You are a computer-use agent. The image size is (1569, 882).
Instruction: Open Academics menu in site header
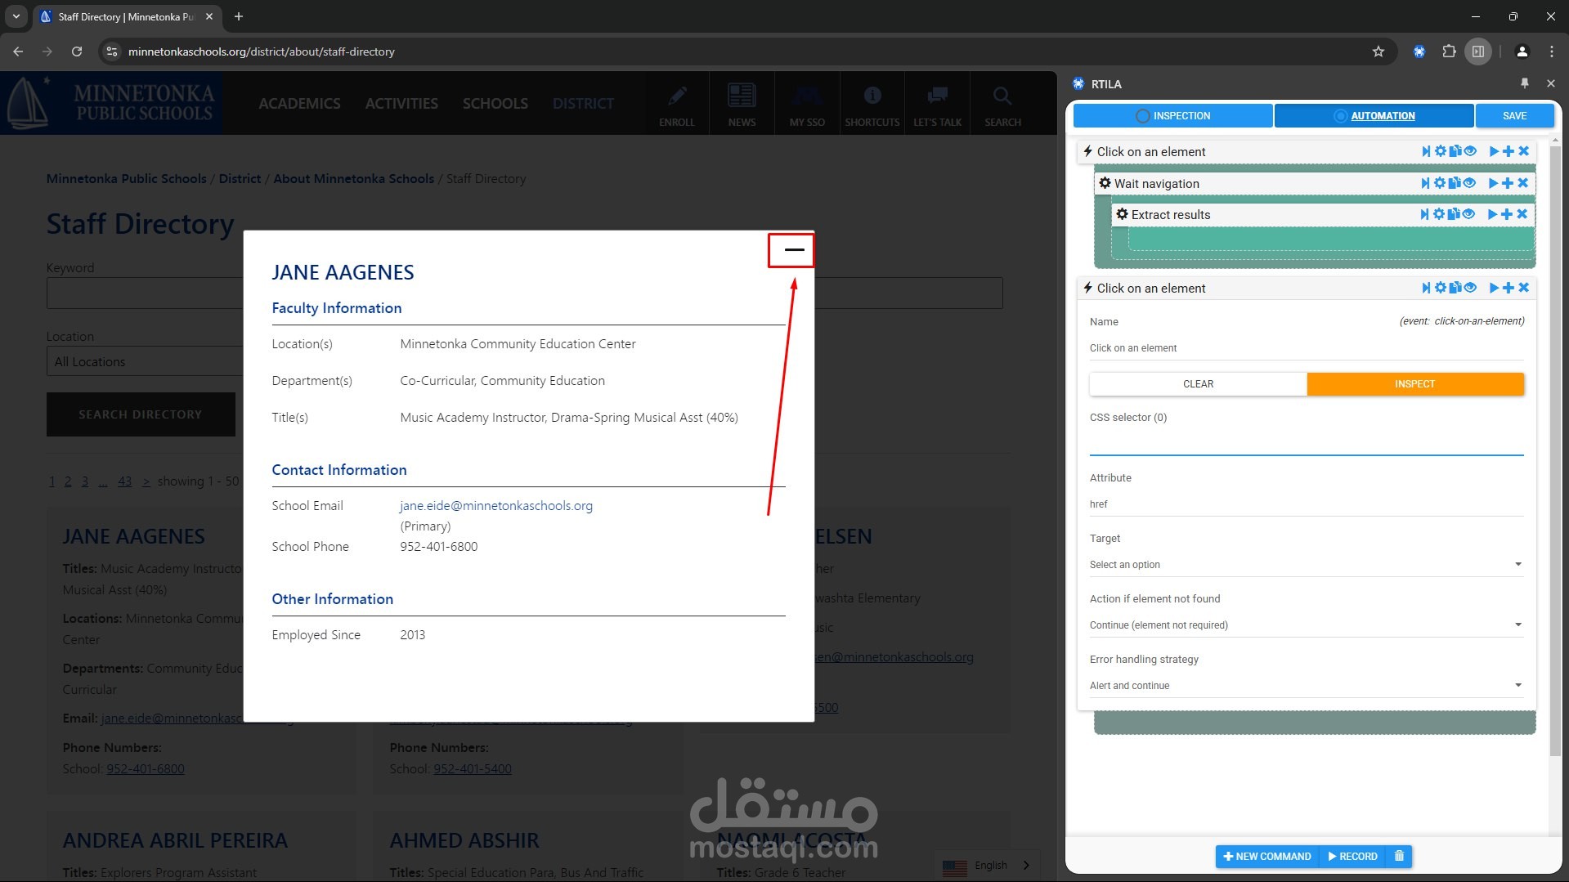pyautogui.click(x=299, y=104)
